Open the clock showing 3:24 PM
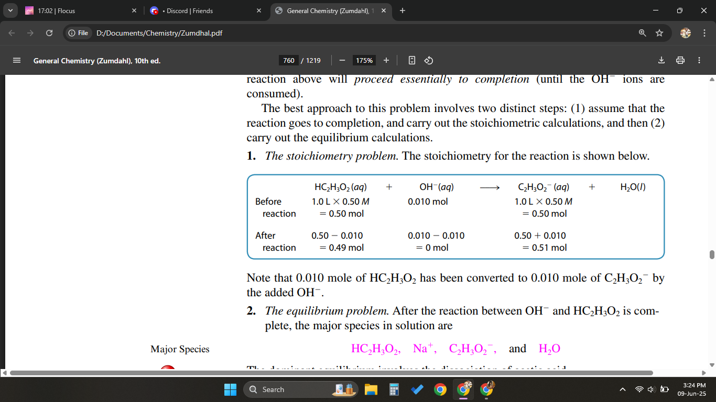The image size is (716, 402). pyautogui.click(x=691, y=389)
